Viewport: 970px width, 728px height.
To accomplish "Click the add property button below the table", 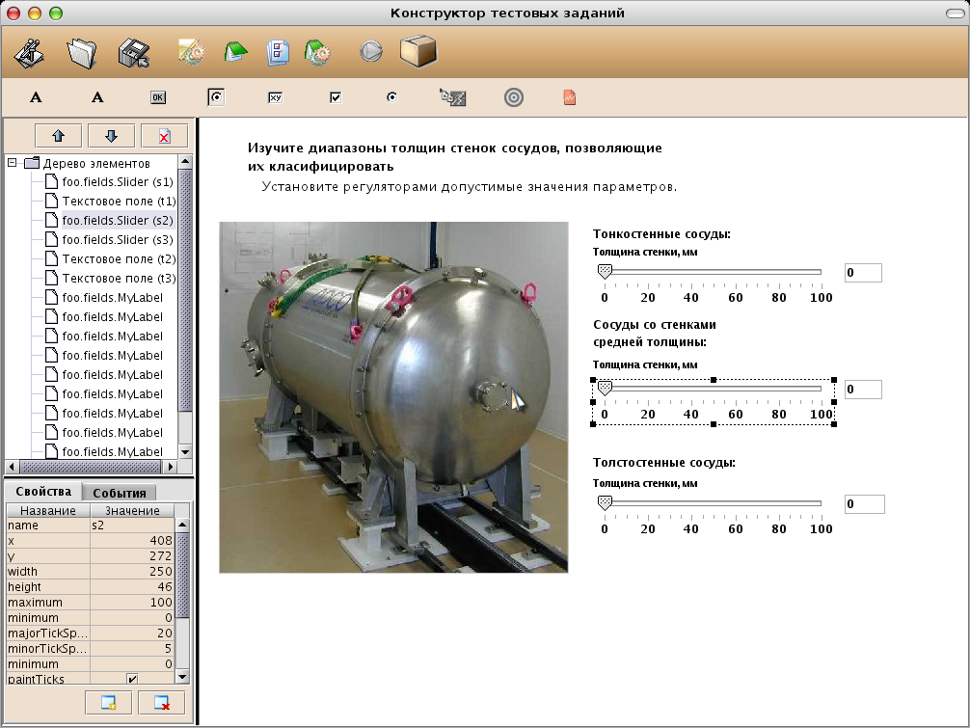I will [x=108, y=703].
